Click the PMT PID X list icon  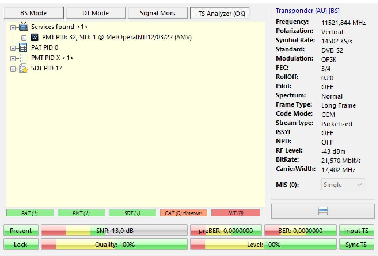[23, 58]
